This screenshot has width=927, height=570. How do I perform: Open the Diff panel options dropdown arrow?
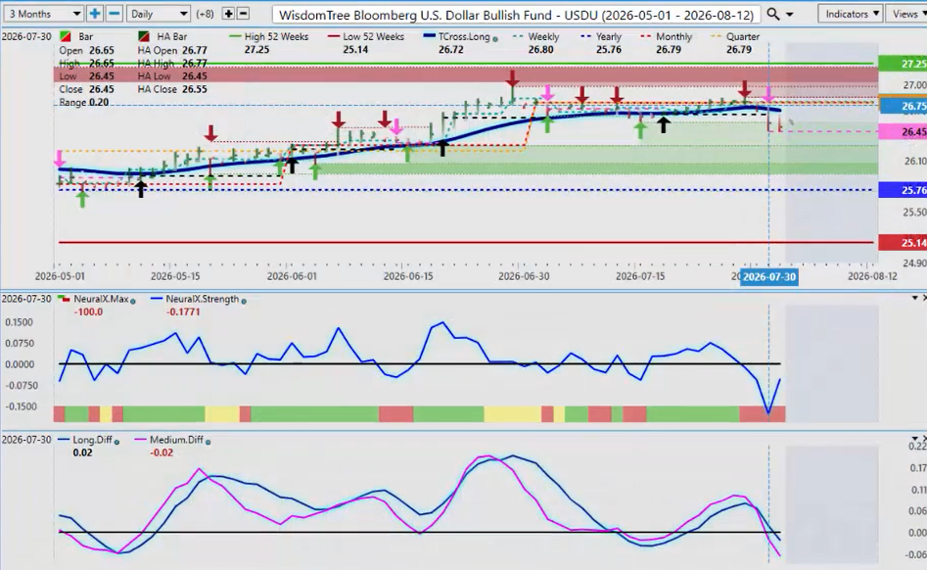pyautogui.click(x=914, y=439)
